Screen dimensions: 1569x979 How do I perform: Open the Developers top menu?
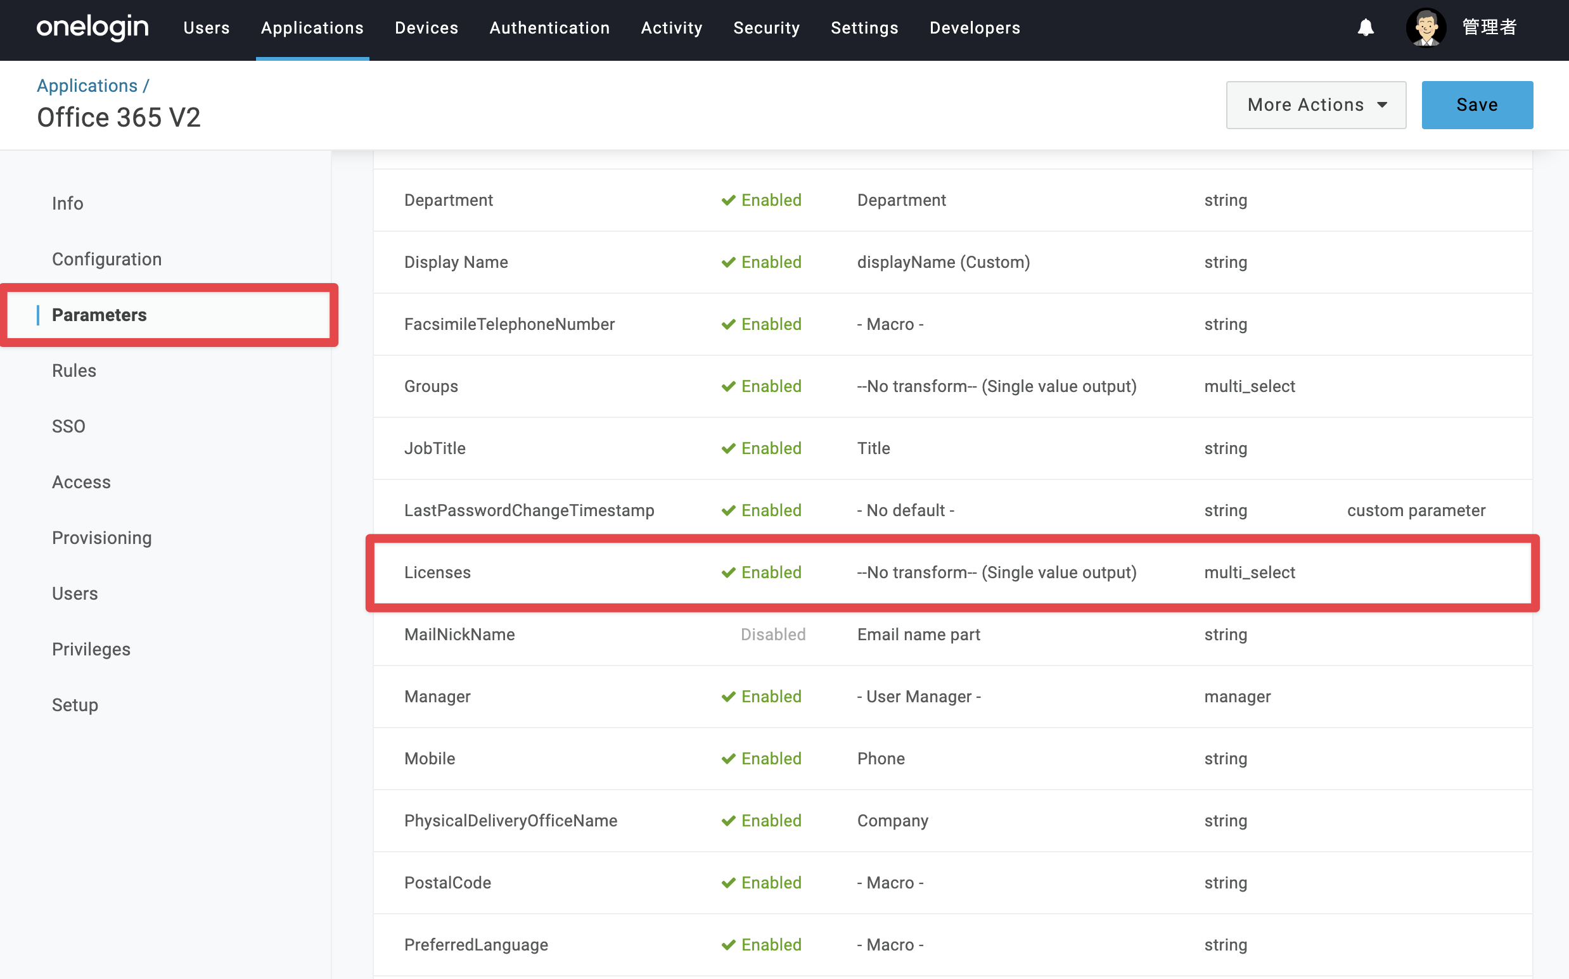click(x=975, y=28)
